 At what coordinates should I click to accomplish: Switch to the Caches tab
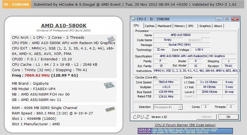coord(150,26)
